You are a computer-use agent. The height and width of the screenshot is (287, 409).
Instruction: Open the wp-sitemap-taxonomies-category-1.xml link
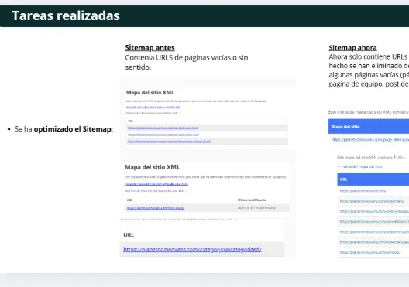(170, 141)
